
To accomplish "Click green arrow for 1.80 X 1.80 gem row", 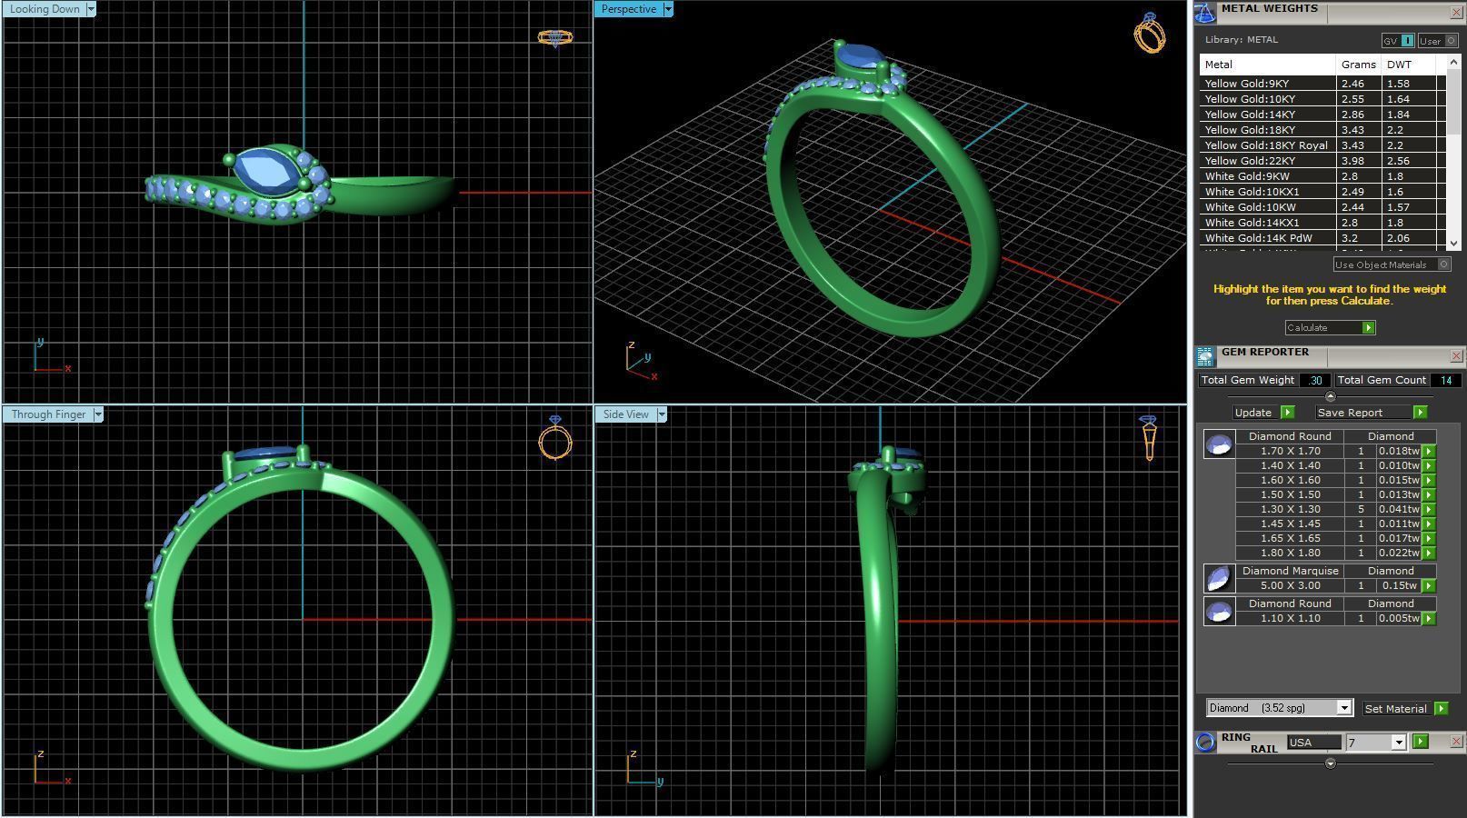I will [1429, 554].
